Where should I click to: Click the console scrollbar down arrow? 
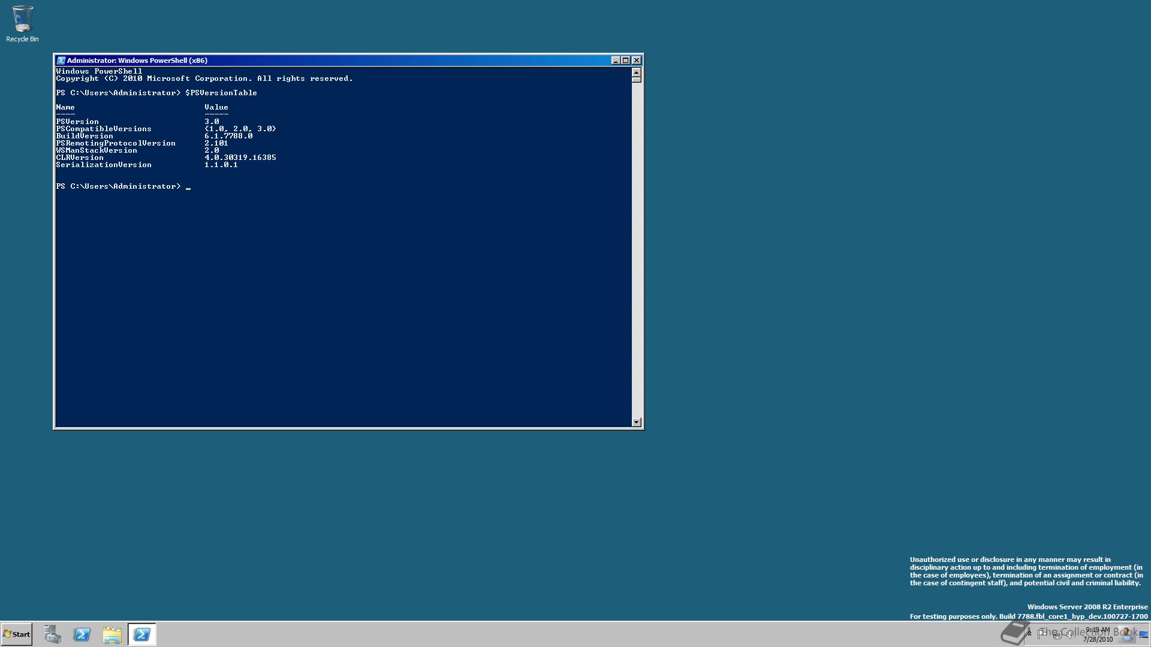637,422
